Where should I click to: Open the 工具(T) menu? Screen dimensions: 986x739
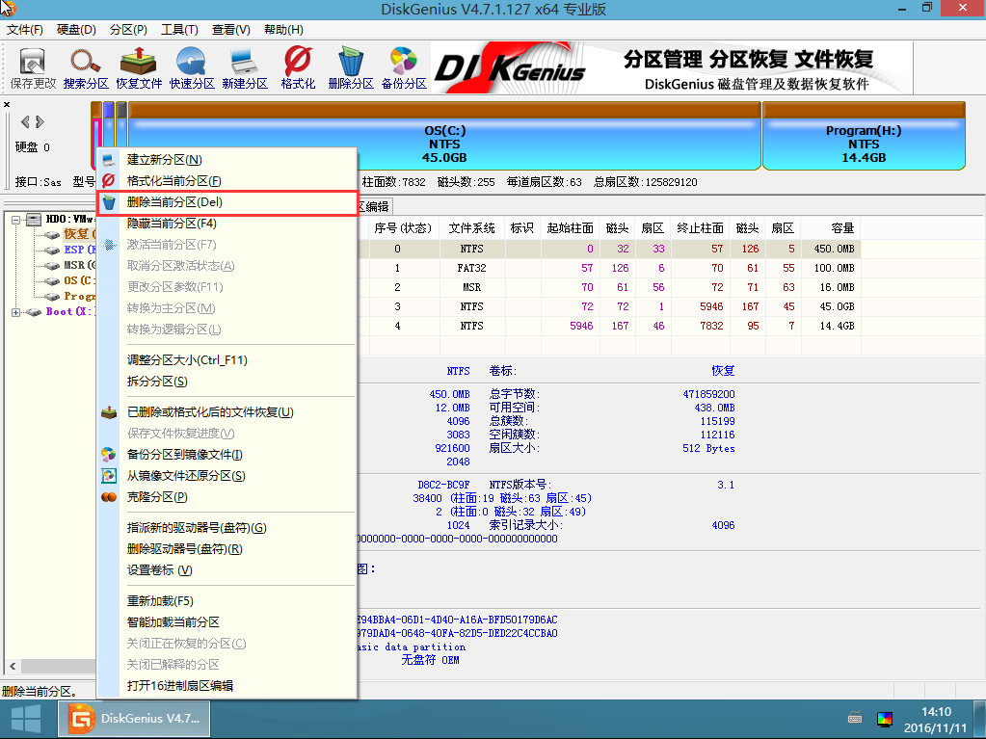pos(179,30)
